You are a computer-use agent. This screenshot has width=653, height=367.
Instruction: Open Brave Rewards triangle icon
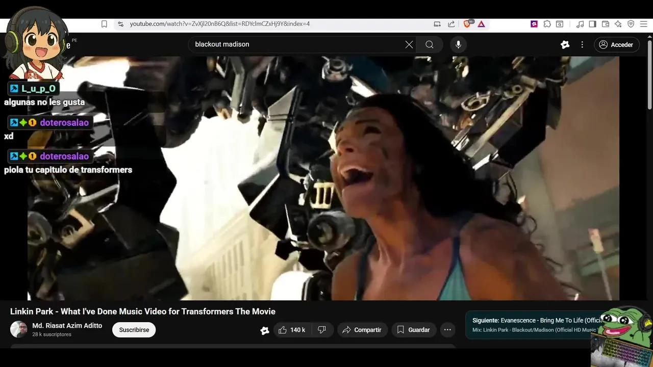point(481,24)
